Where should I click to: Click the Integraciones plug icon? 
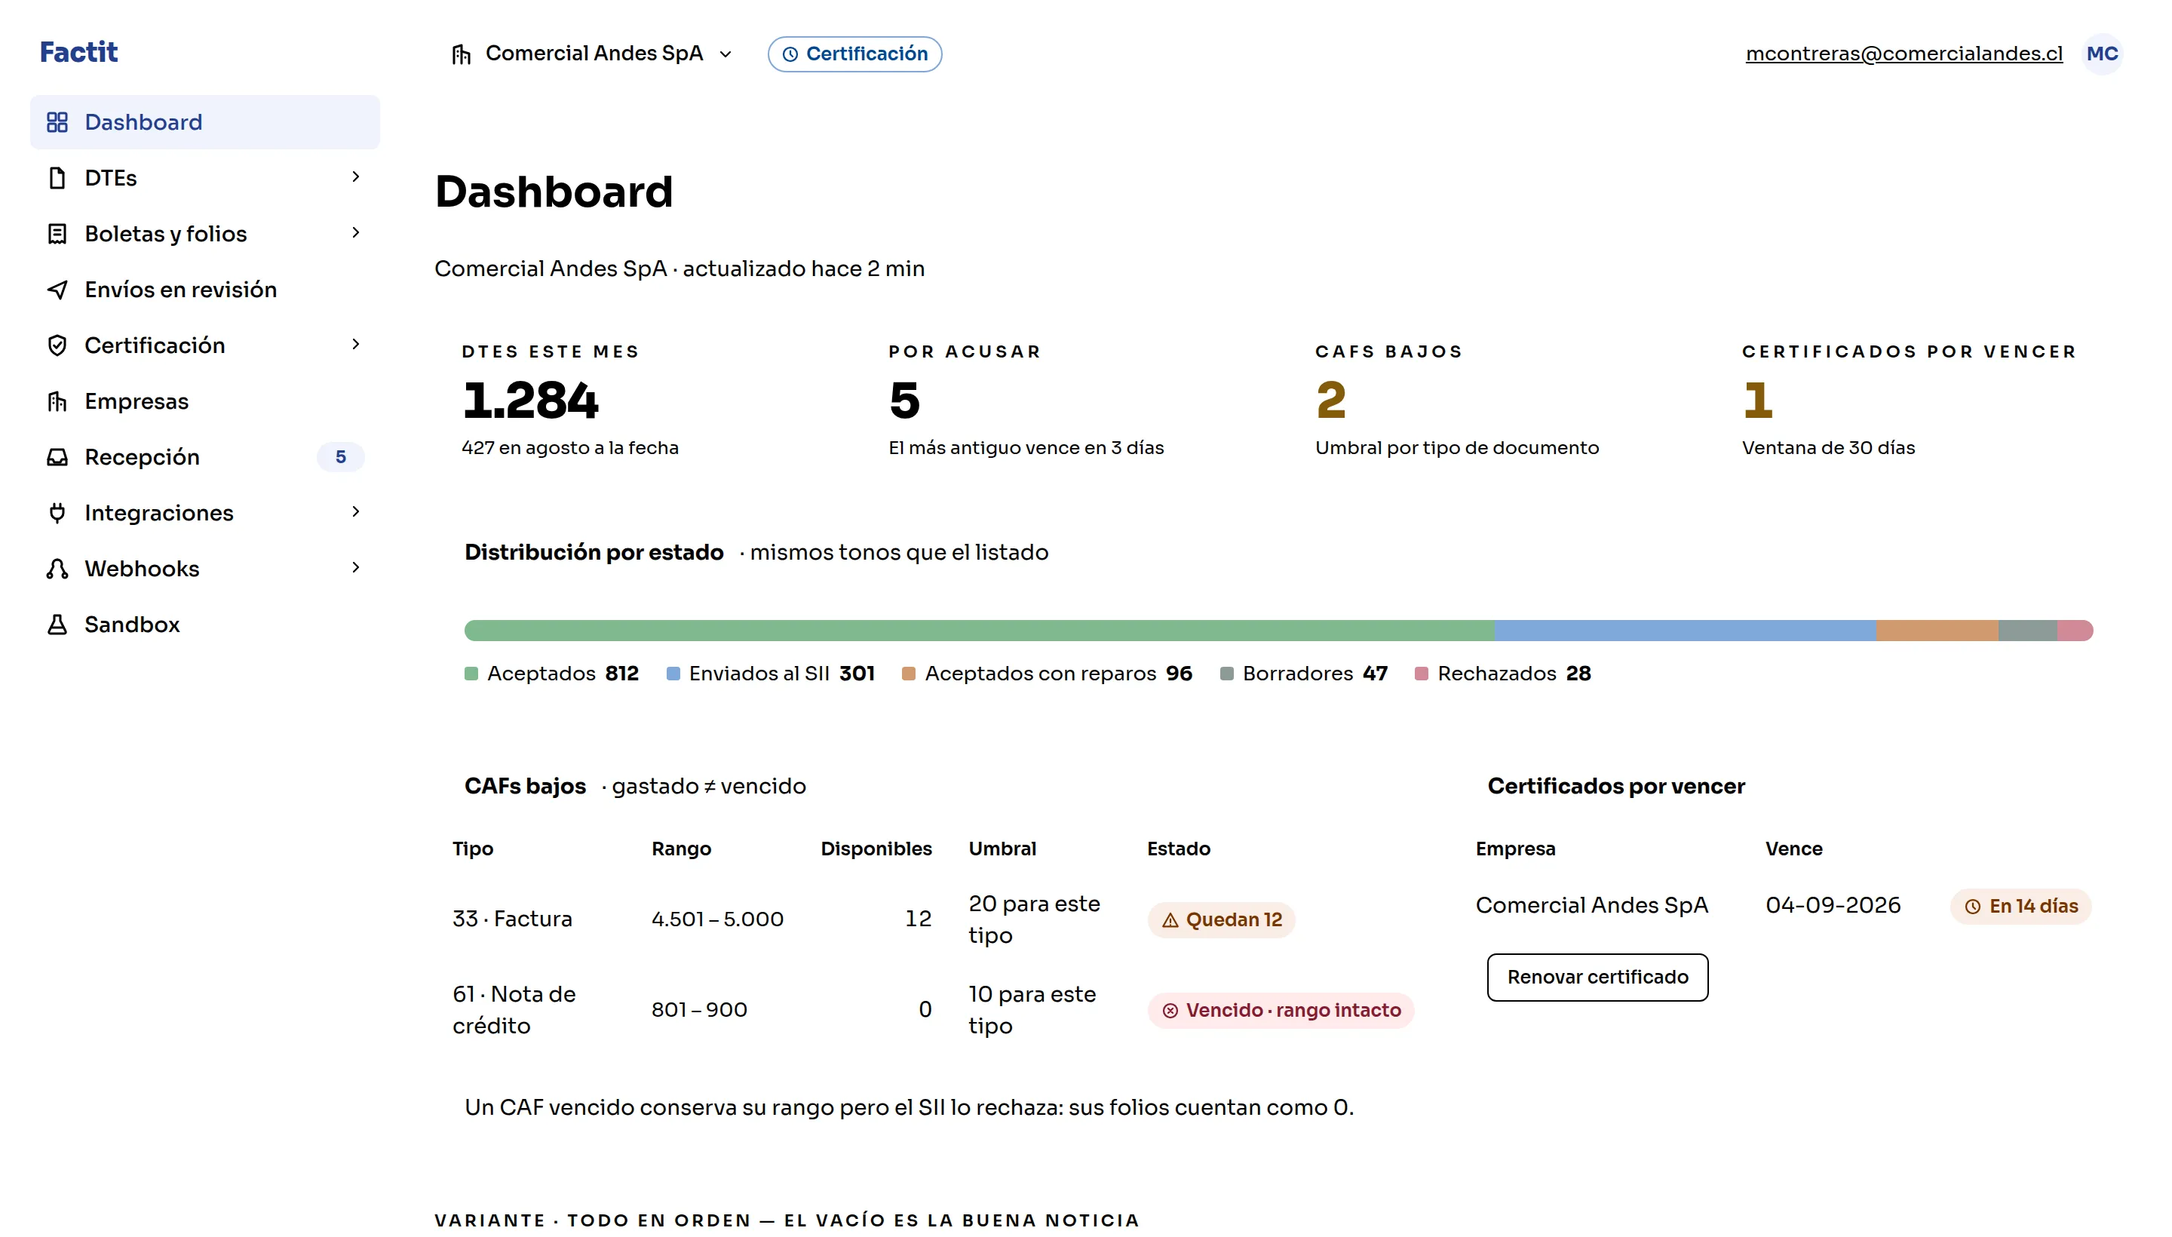coord(57,512)
